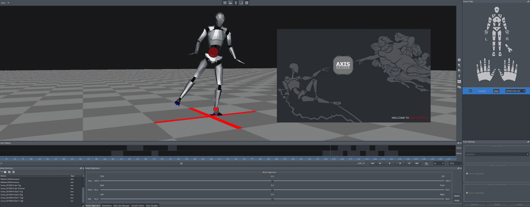
Task: Click the T-pose calibration icon
Action: (x=459, y=76)
